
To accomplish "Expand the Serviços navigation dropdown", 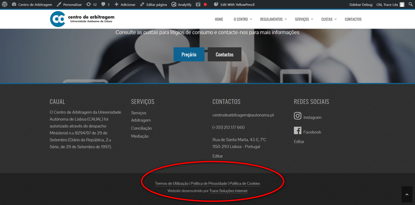I will [x=304, y=19].
